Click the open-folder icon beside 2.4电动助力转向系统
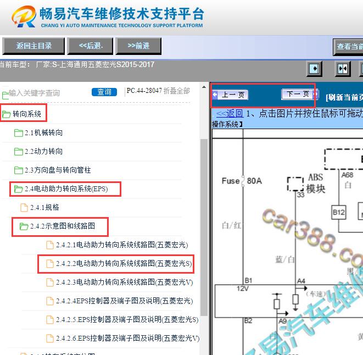The image size is (363, 355). click(x=18, y=189)
